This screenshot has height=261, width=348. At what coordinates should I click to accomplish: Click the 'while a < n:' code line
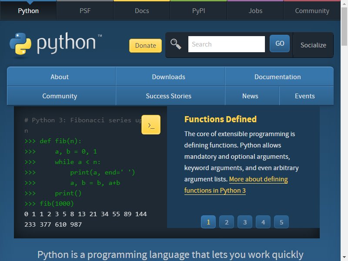coord(78,162)
